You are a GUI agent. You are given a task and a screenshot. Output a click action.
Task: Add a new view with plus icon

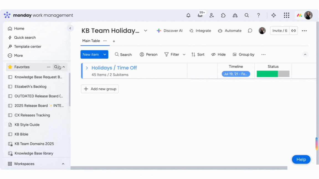[x=114, y=41]
